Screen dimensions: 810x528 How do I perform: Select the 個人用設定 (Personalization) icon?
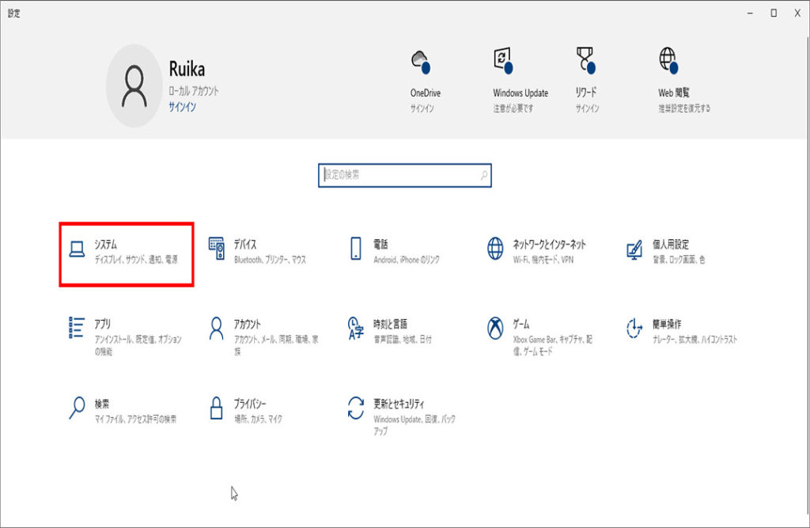634,250
